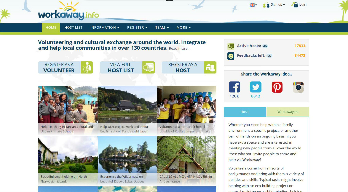This screenshot has width=348, height=192.
Task: Select the Hosts tab
Action: point(245,112)
